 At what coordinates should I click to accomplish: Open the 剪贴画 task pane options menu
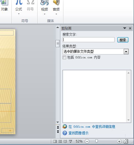[125, 28]
